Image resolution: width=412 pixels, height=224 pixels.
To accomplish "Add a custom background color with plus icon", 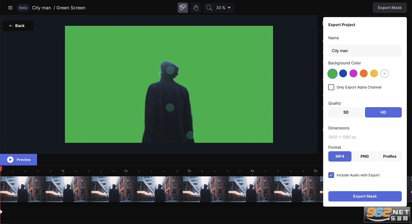I will pyautogui.click(x=385, y=74).
